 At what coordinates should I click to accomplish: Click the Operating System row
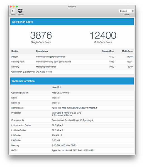(x=72, y=93)
